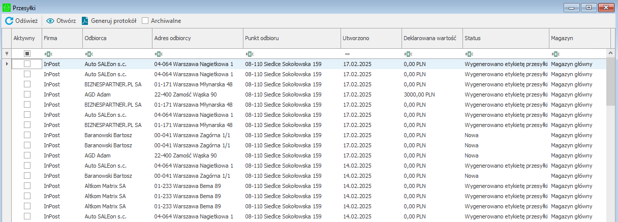
Task: Click the filter row pin icon
Action: [6, 53]
